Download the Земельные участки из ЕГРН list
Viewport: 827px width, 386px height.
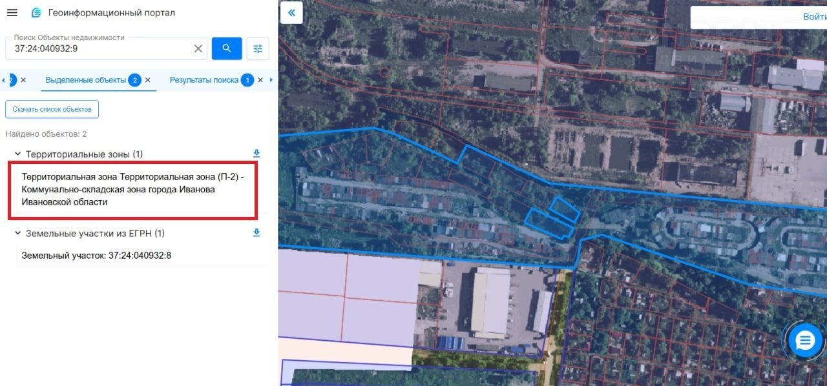[x=256, y=233]
